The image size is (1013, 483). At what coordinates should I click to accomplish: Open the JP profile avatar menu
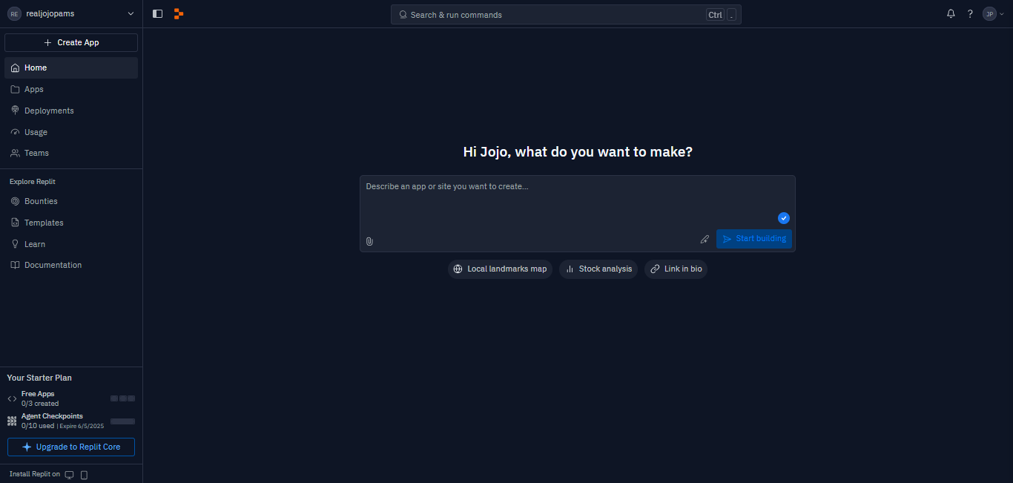(x=994, y=13)
